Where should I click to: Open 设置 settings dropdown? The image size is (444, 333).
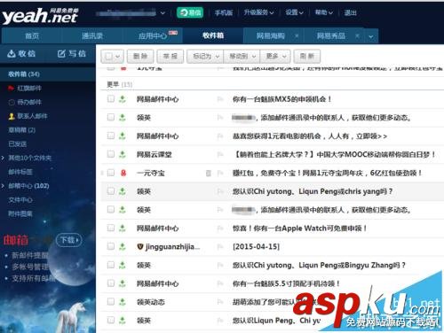[294, 12]
